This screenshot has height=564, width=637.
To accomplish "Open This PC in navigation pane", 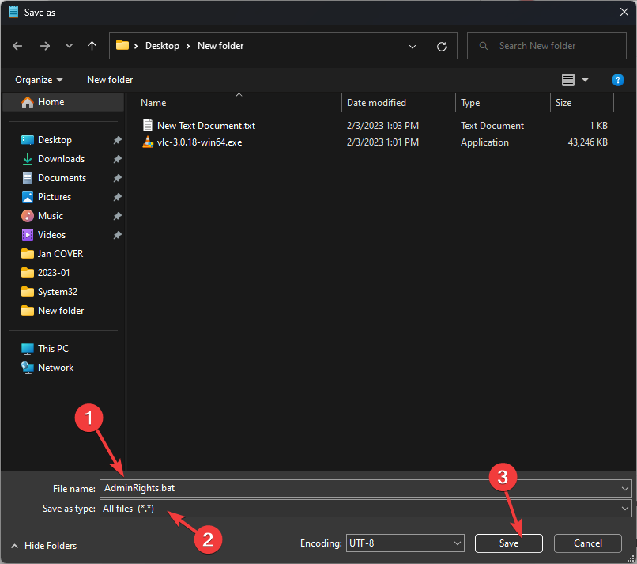I will 53,349.
